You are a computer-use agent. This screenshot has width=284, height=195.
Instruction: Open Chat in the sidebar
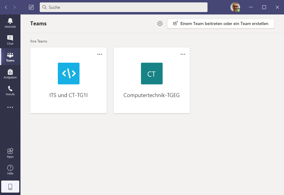(x=10, y=40)
